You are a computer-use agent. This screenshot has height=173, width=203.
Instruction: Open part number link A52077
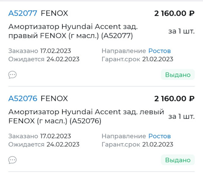(23, 13)
